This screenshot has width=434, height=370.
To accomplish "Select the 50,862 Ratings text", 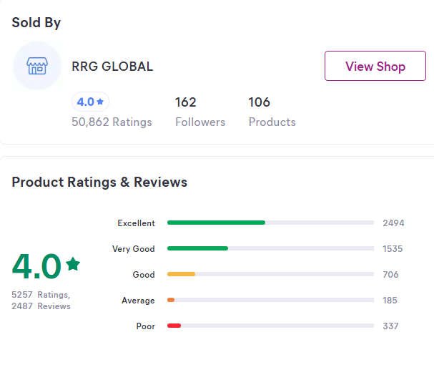I will point(112,122).
